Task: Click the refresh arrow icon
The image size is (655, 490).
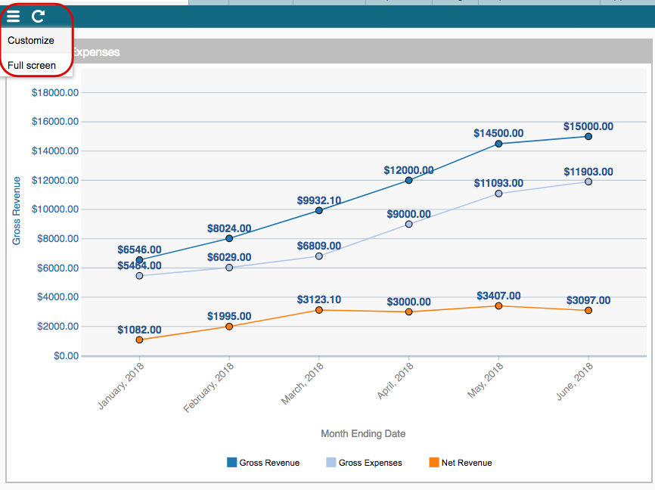Action: (38, 16)
